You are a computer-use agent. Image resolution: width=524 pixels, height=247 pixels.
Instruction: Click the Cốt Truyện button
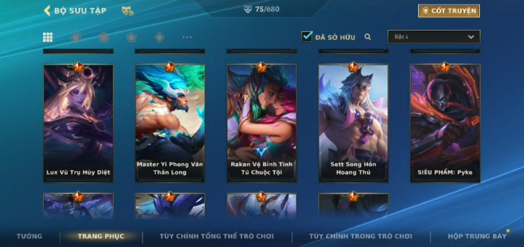pos(449,11)
